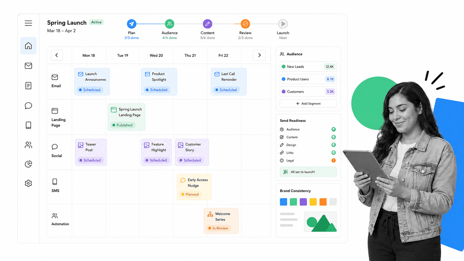Open the Launch Announcement email card
This screenshot has width=464, height=261.
coord(92,82)
